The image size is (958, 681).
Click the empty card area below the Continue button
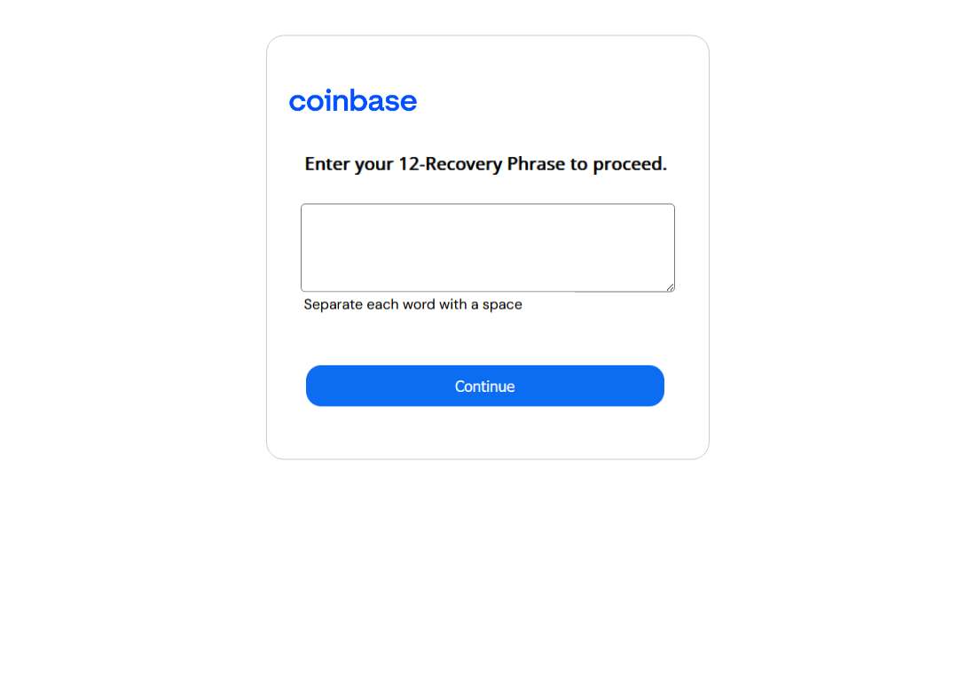point(488,432)
